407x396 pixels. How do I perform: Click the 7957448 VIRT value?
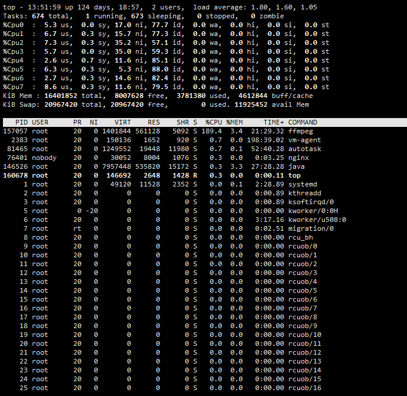[x=116, y=166]
